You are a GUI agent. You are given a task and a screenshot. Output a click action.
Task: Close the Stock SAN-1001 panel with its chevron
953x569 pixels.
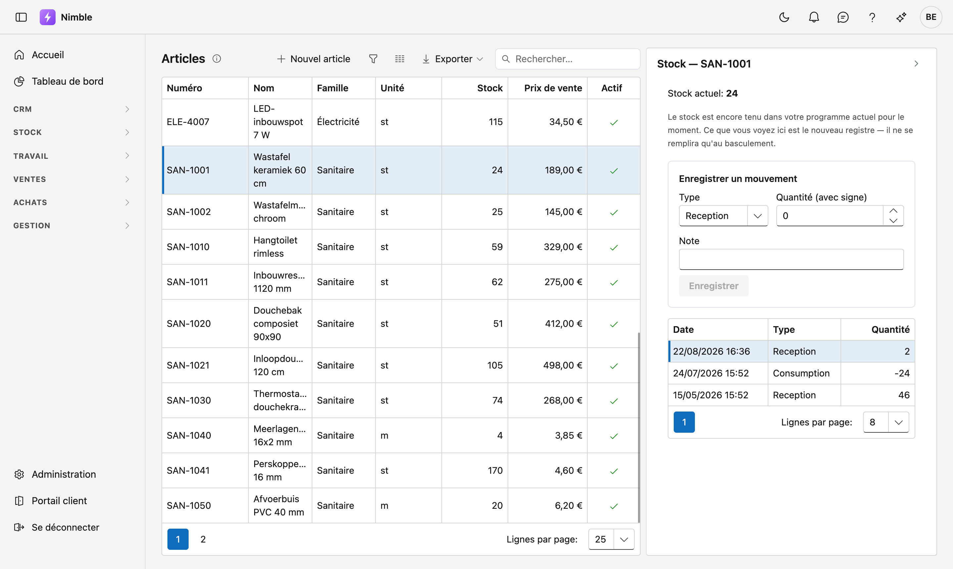pyautogui.click(x=916, y=64)
